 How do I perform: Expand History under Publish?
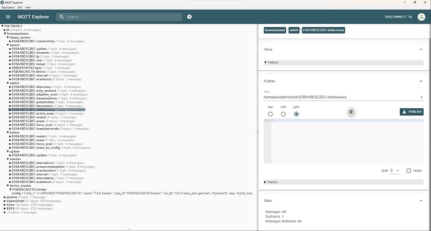click(344, 182)
